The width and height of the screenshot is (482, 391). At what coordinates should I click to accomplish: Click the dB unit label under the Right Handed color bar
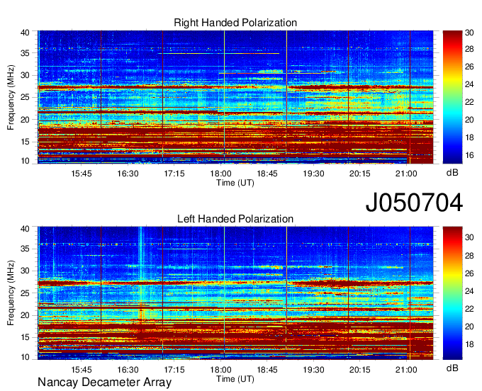coord(452,173)
